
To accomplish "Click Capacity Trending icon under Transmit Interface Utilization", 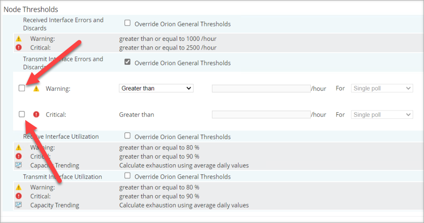I will pyautogui.click(x=18, y=205).
